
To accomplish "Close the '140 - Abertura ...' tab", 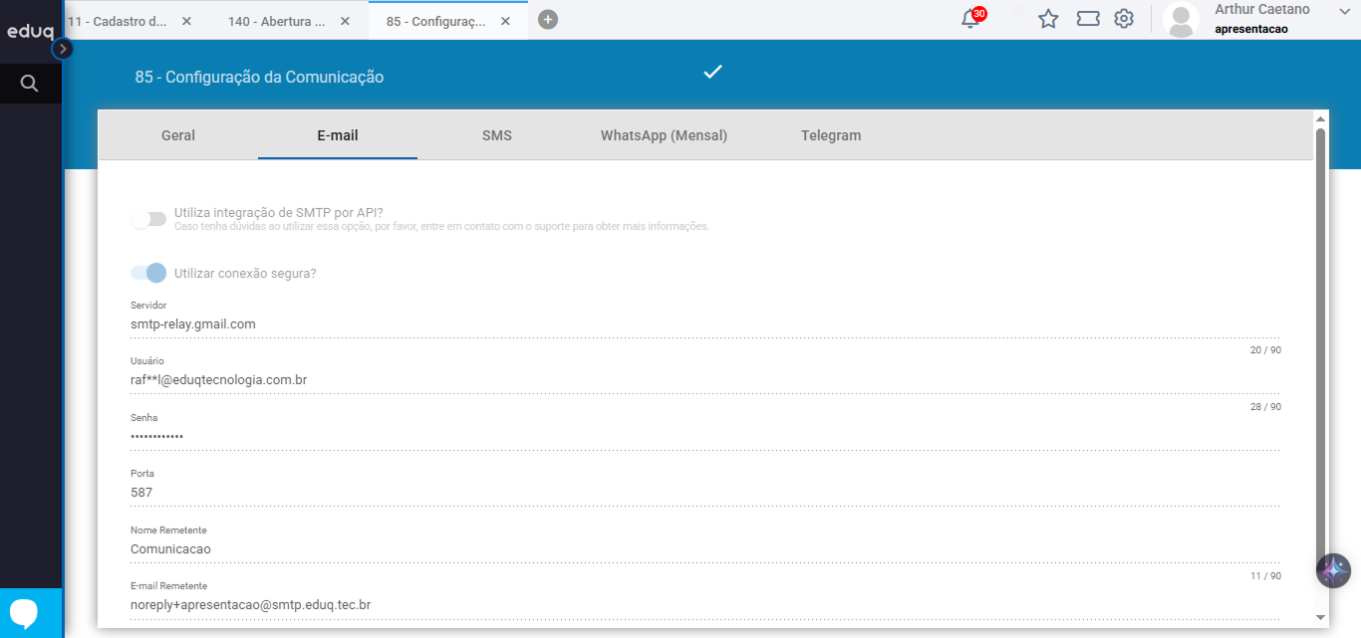I will (345, 20).
